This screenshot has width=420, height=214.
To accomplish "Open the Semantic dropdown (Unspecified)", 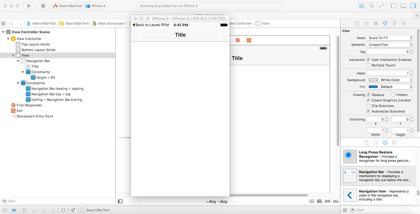I will click(x=390, y=45).
